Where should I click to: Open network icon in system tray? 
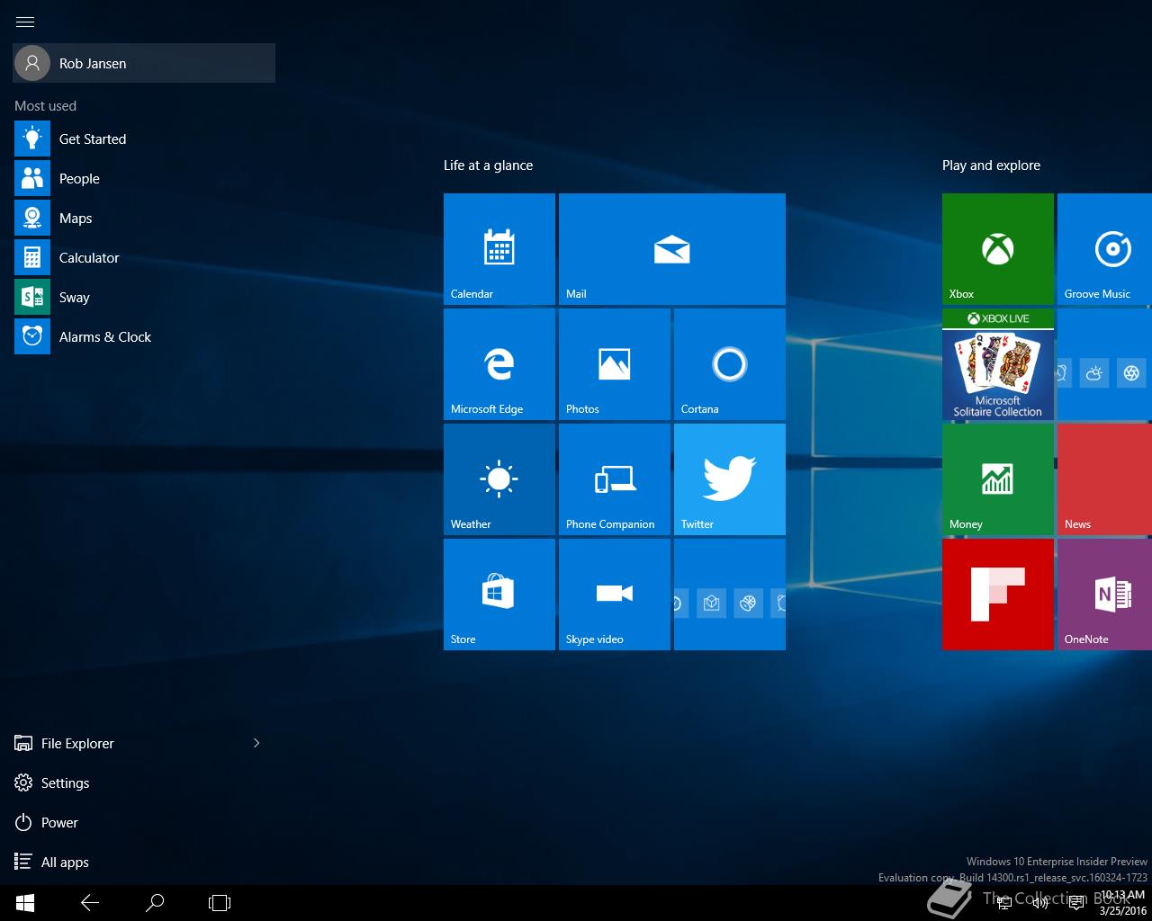click(x=1005, y=903)
